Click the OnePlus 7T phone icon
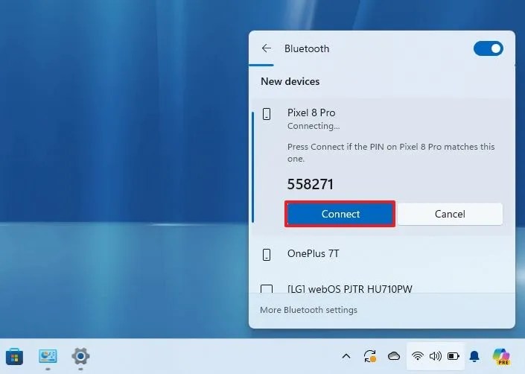This screenshot has height=374, width=525. [x=267, y=255]
